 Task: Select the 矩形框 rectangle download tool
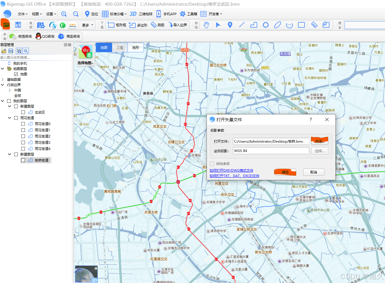click(117, 25)
